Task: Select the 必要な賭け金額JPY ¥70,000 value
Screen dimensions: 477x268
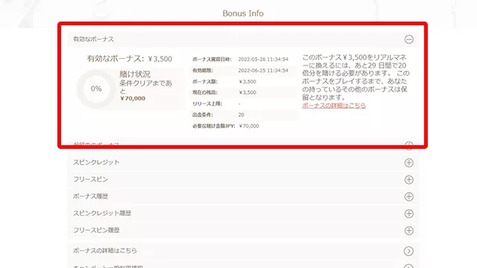Action: pos(249,126)
